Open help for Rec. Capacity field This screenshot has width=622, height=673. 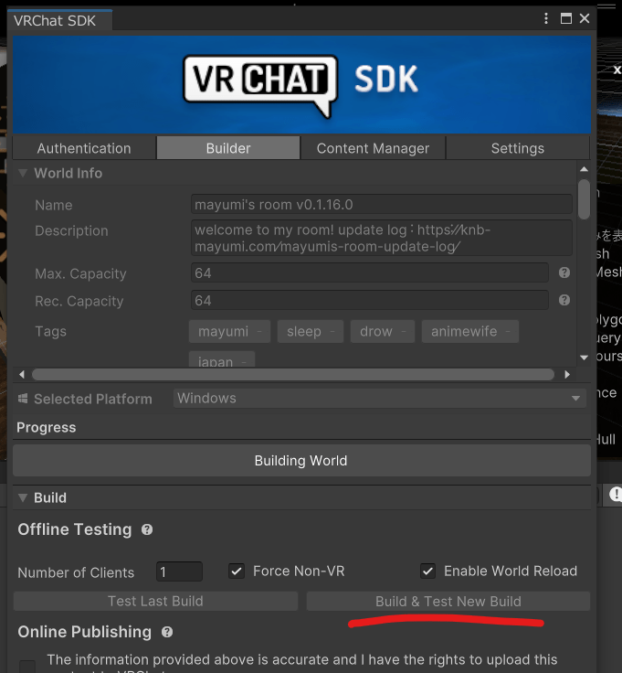coord(564,300)
